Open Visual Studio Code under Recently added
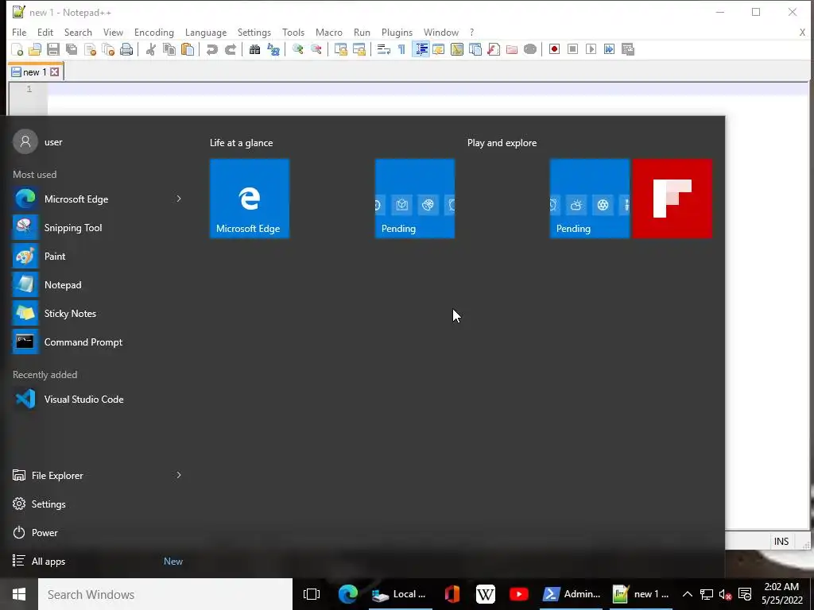The width and height of the screenshot is (814, 610). coord(83,399)
